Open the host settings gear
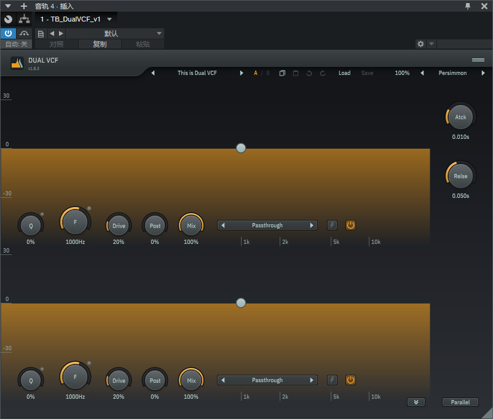This screenshot has width=493, height=419. click(x=420, y=44)
